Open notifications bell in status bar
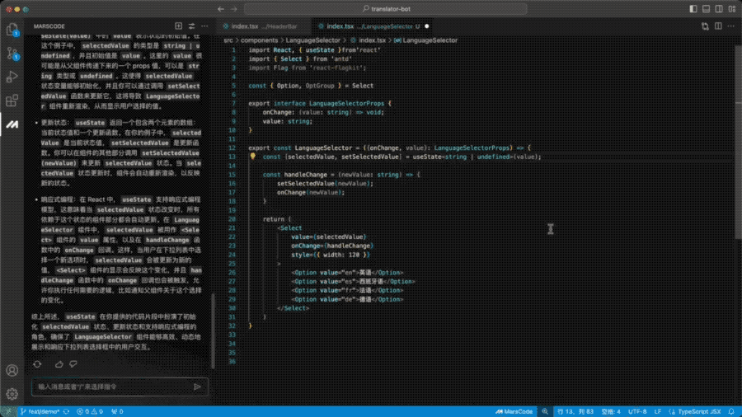742x417 pixels. pyautogui.click(x=731, y=411)
